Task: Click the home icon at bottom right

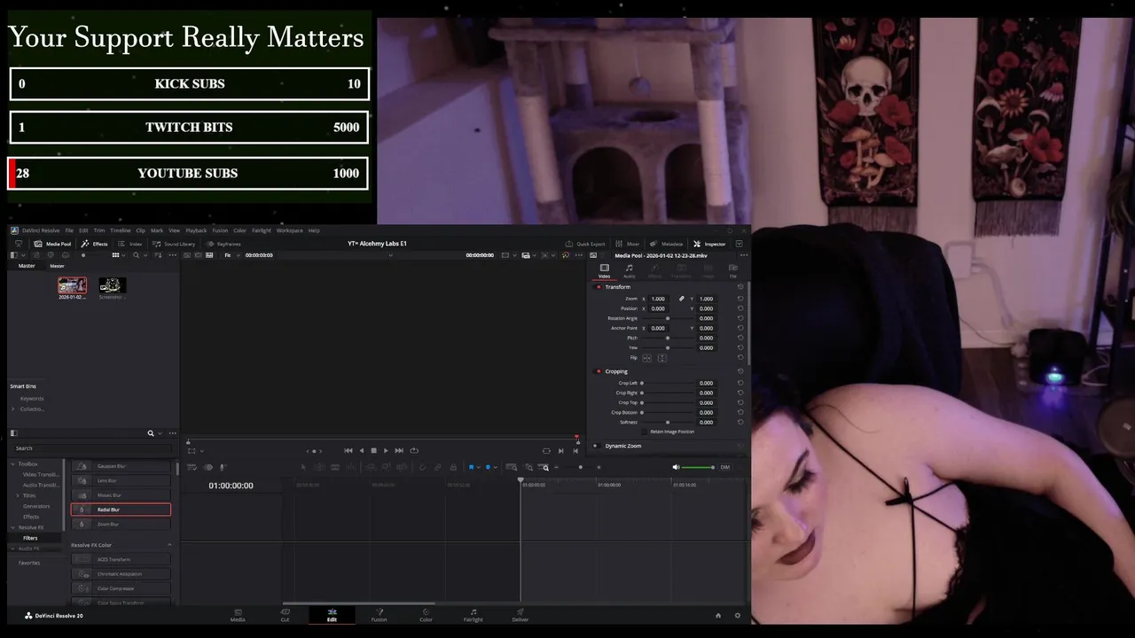Action: pos(718,615)
